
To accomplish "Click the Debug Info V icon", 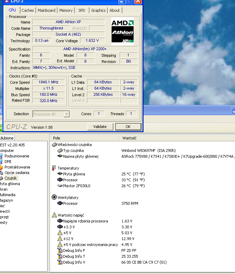I will click(60, 262).
